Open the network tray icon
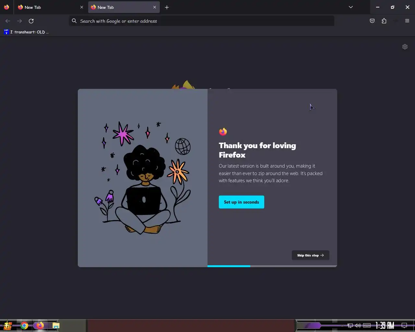415x332 pixels. point(350,326)
